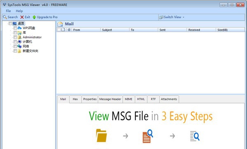Screen dimensions: 247x149
Task: Switch to the Mail preview tab
Action: 63,99
